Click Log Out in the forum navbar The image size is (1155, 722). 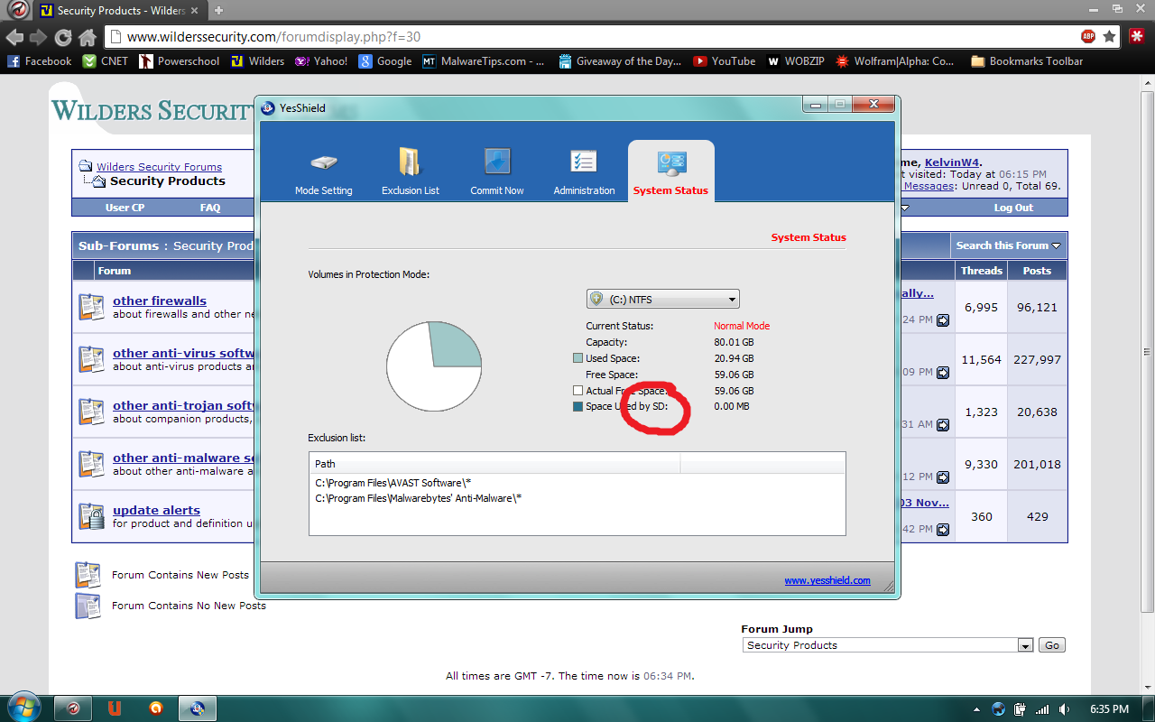click(x=1013, y=208)
